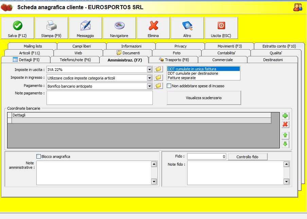Open Movimenti (F3) tab
The height and width of the screenshot is (219, 307).
tap(230, 46)
